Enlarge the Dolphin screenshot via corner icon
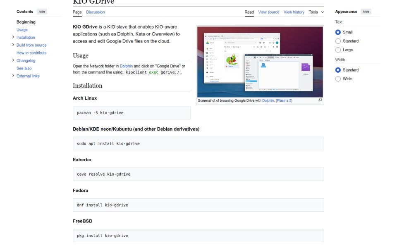This screenshot has height=248, width=397. pos(320,100)
